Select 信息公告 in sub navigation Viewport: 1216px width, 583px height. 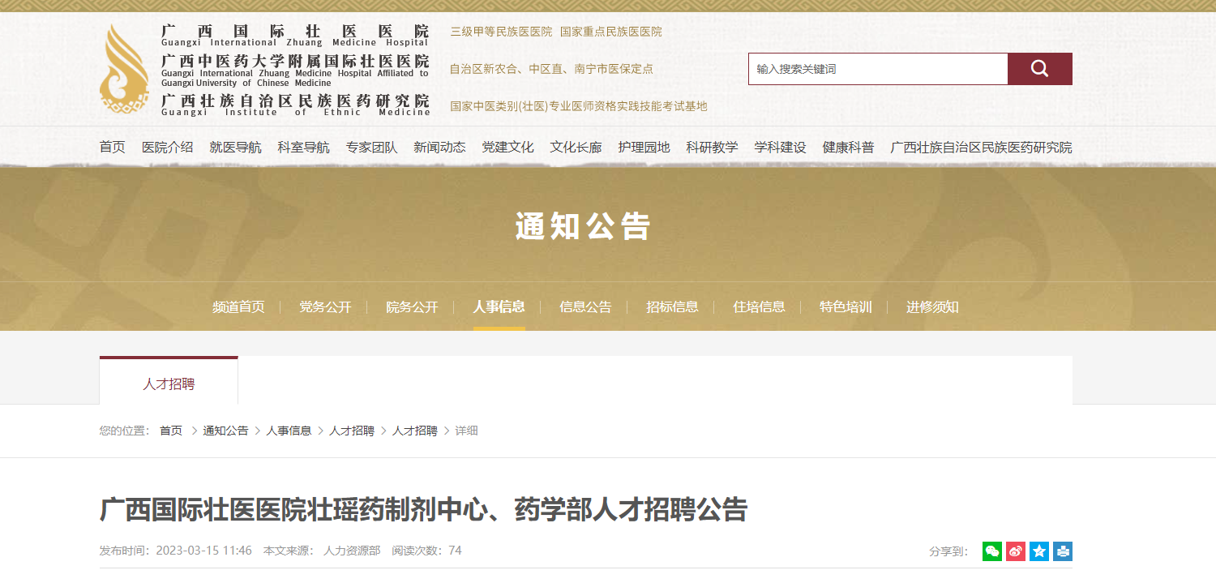point(586,307)
